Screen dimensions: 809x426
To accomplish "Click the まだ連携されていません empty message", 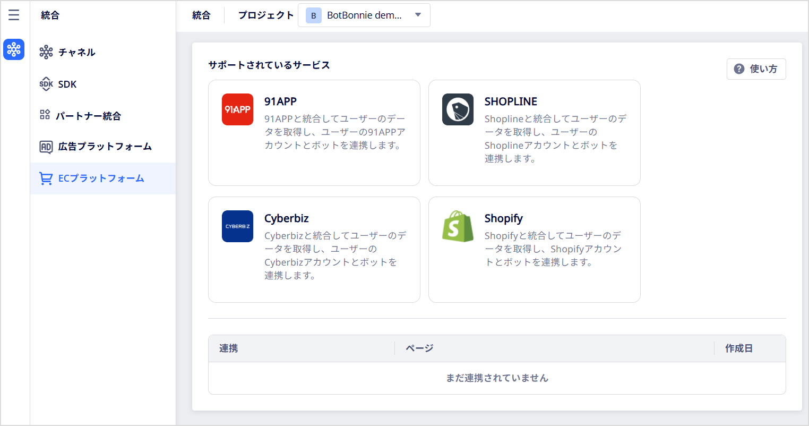I will (497, 378).
